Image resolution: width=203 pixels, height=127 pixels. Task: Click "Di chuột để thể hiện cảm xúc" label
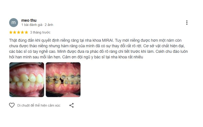tap(39, 105)
